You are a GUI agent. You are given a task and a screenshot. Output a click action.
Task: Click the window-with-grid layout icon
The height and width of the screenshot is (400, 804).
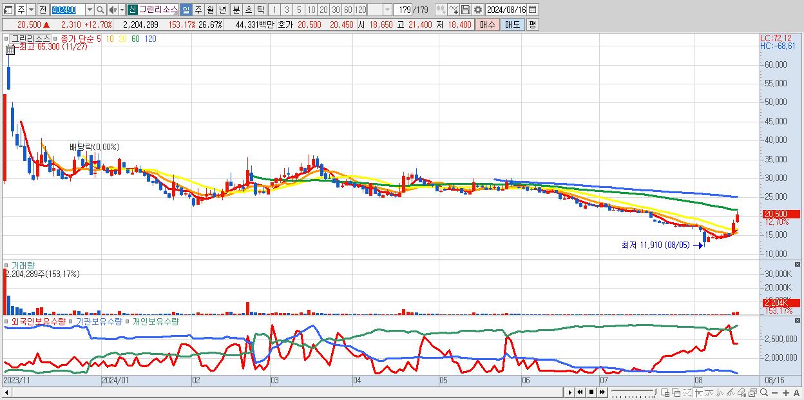[x=665, y=392]
